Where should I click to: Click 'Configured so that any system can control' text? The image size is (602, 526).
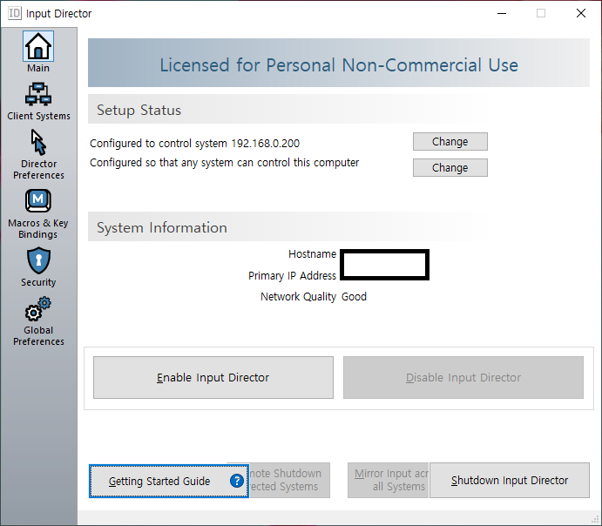[x=224, y=163]
